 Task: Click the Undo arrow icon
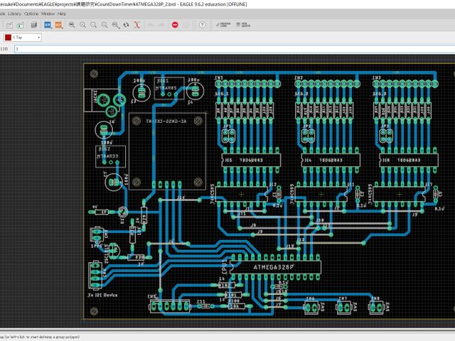tap(151, 26)
